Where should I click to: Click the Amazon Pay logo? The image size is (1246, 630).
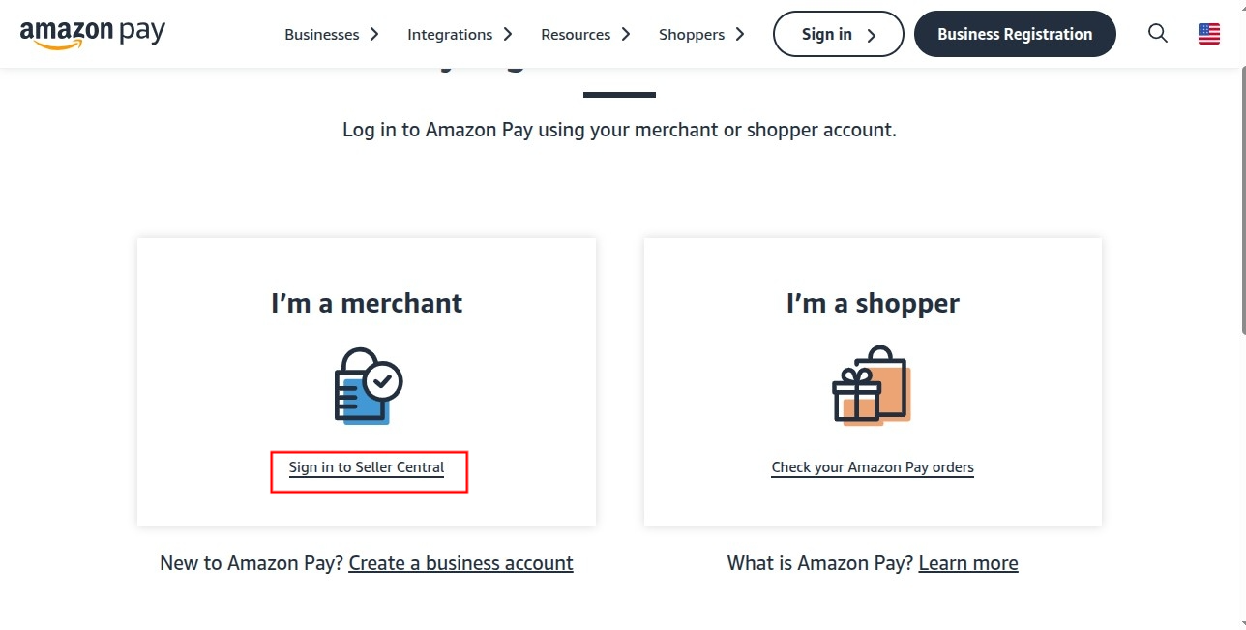point(93,34)
